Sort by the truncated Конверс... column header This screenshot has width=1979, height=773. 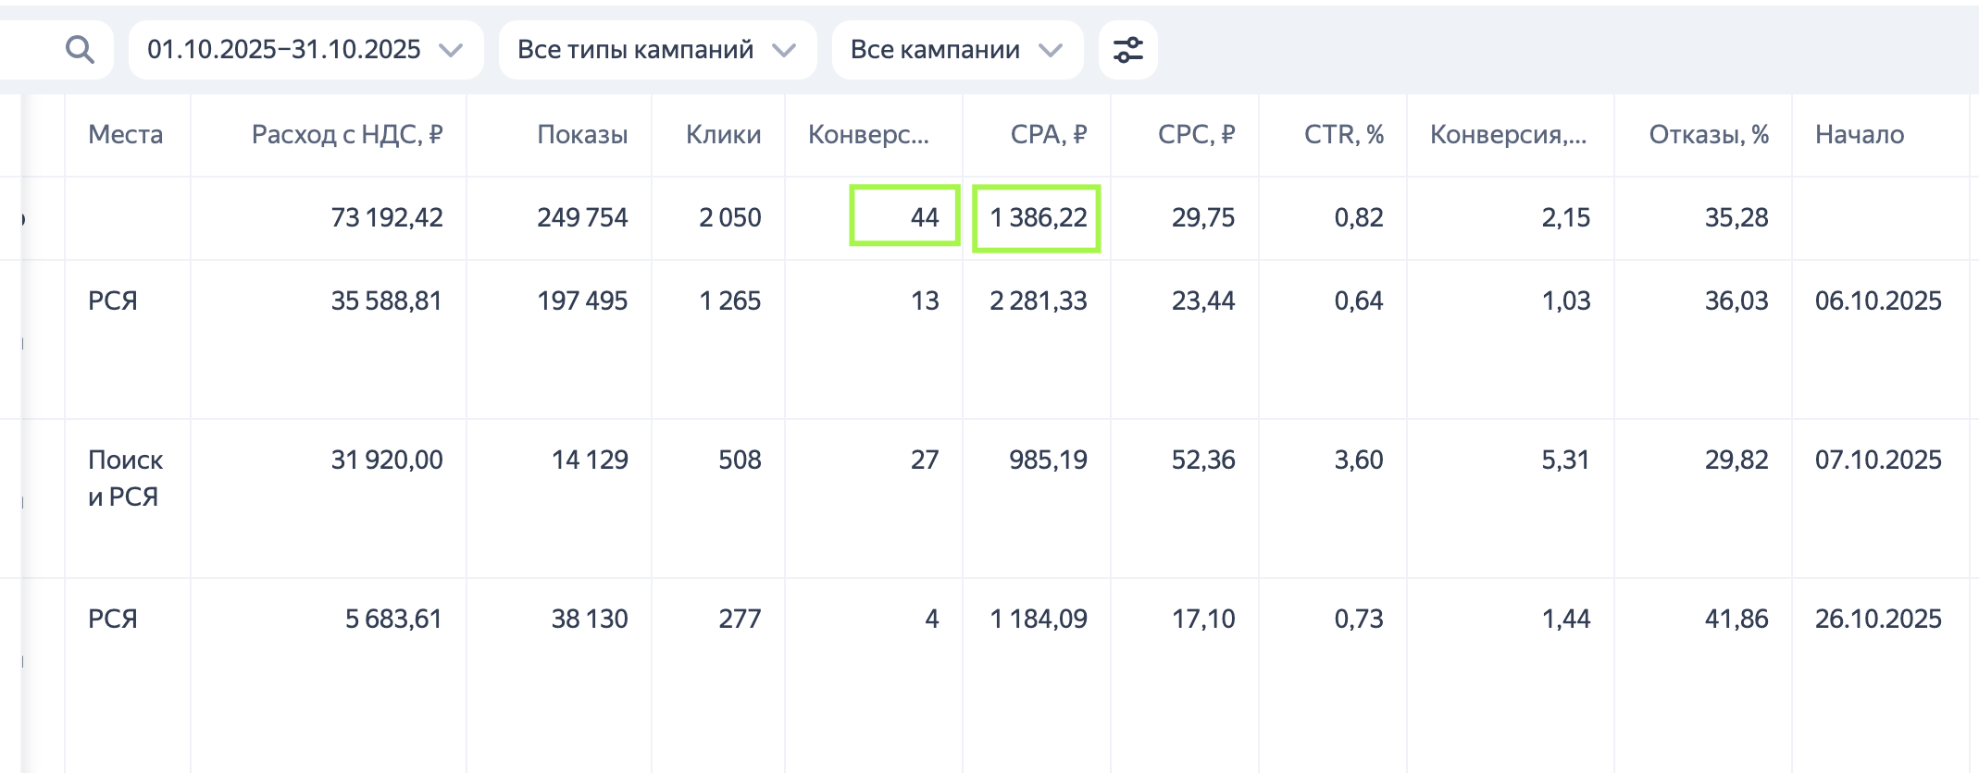(x=868, y=135)
